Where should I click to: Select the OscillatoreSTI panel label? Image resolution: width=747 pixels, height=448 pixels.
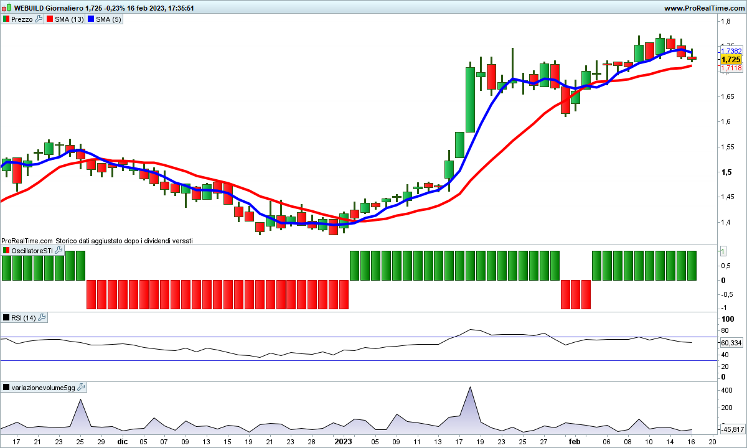32,250
